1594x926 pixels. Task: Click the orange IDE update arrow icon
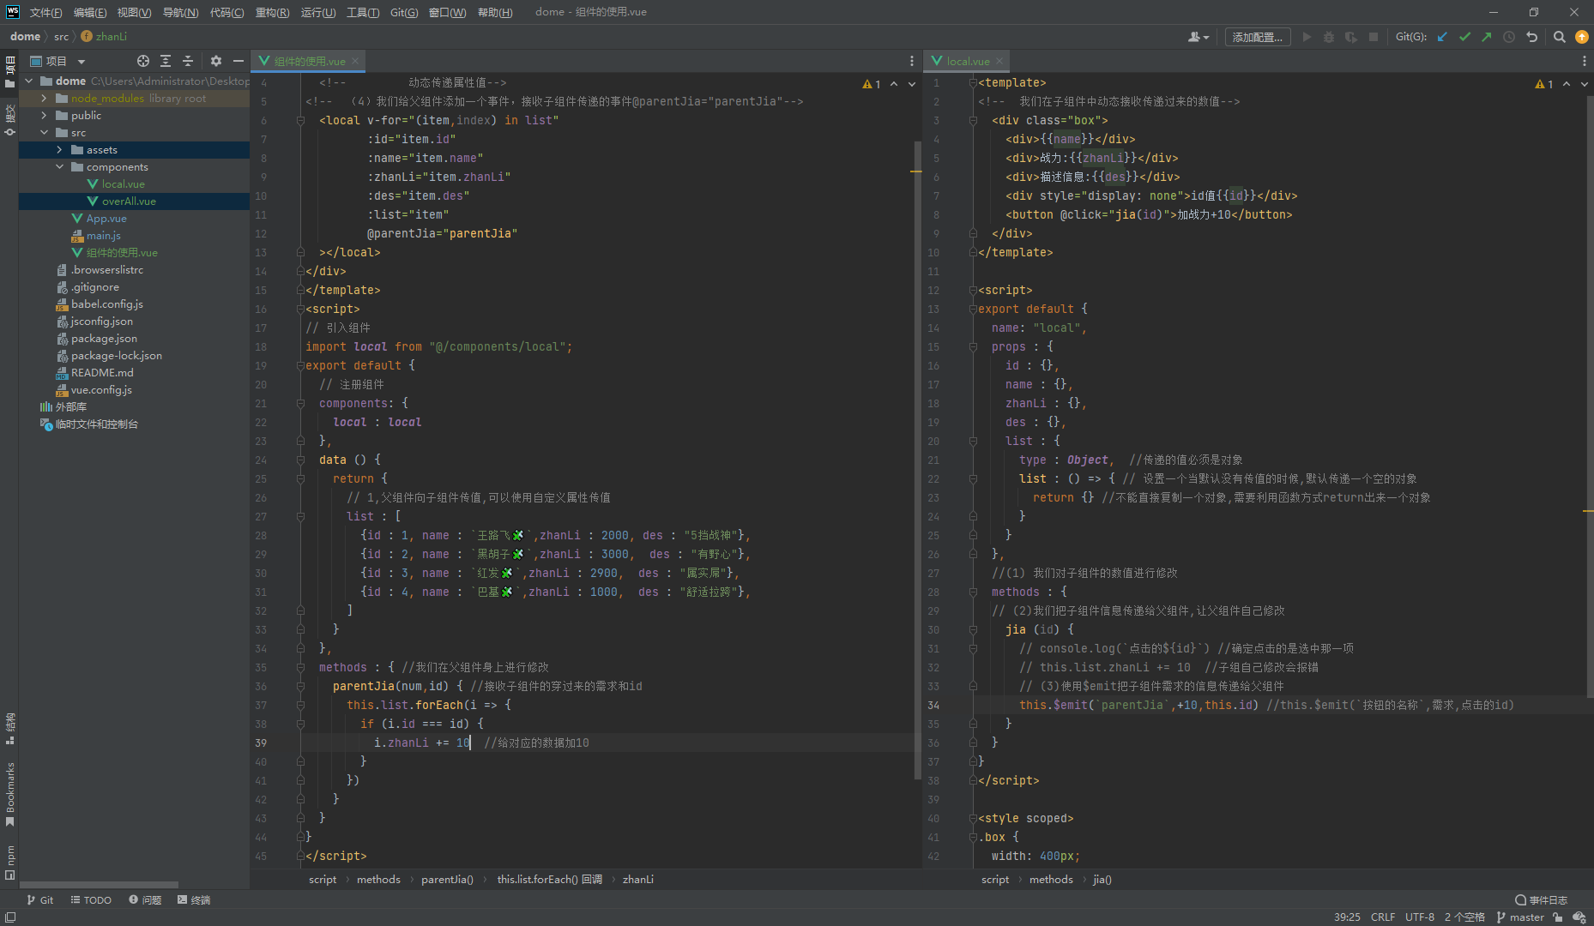pyautogui.click(x=1582, y=37)
